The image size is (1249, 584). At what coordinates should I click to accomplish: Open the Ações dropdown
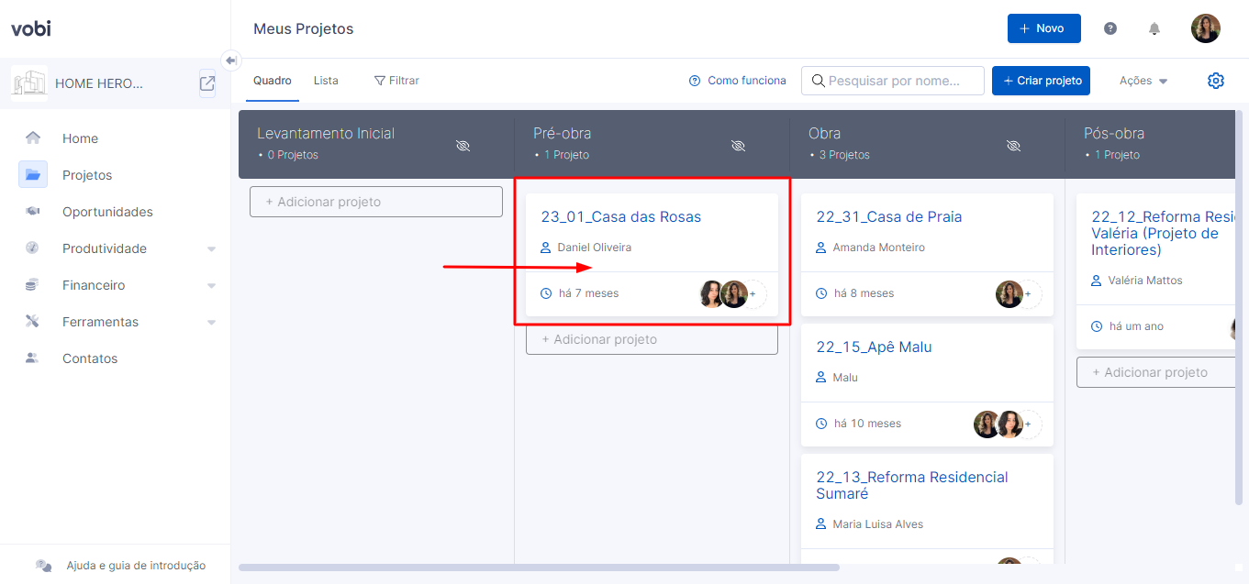1143,81
